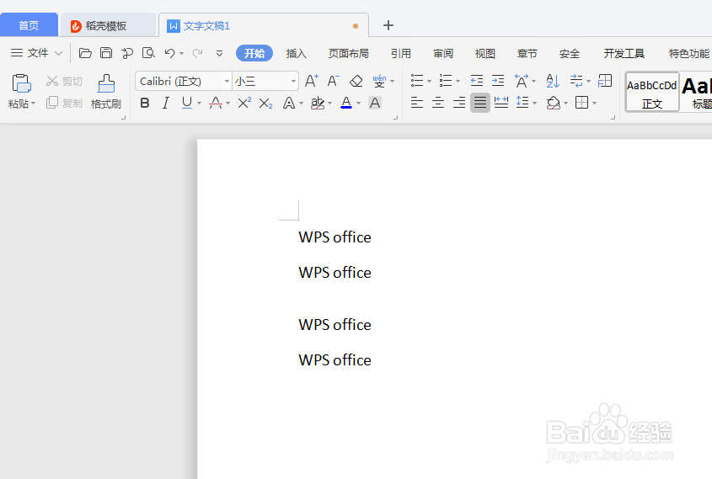Toggle strikethrough text formatting

216,103
